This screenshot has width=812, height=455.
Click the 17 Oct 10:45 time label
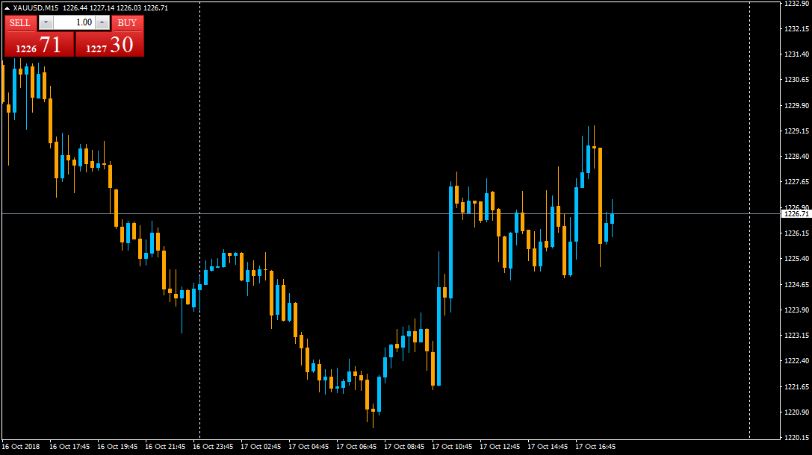(453, 447)
